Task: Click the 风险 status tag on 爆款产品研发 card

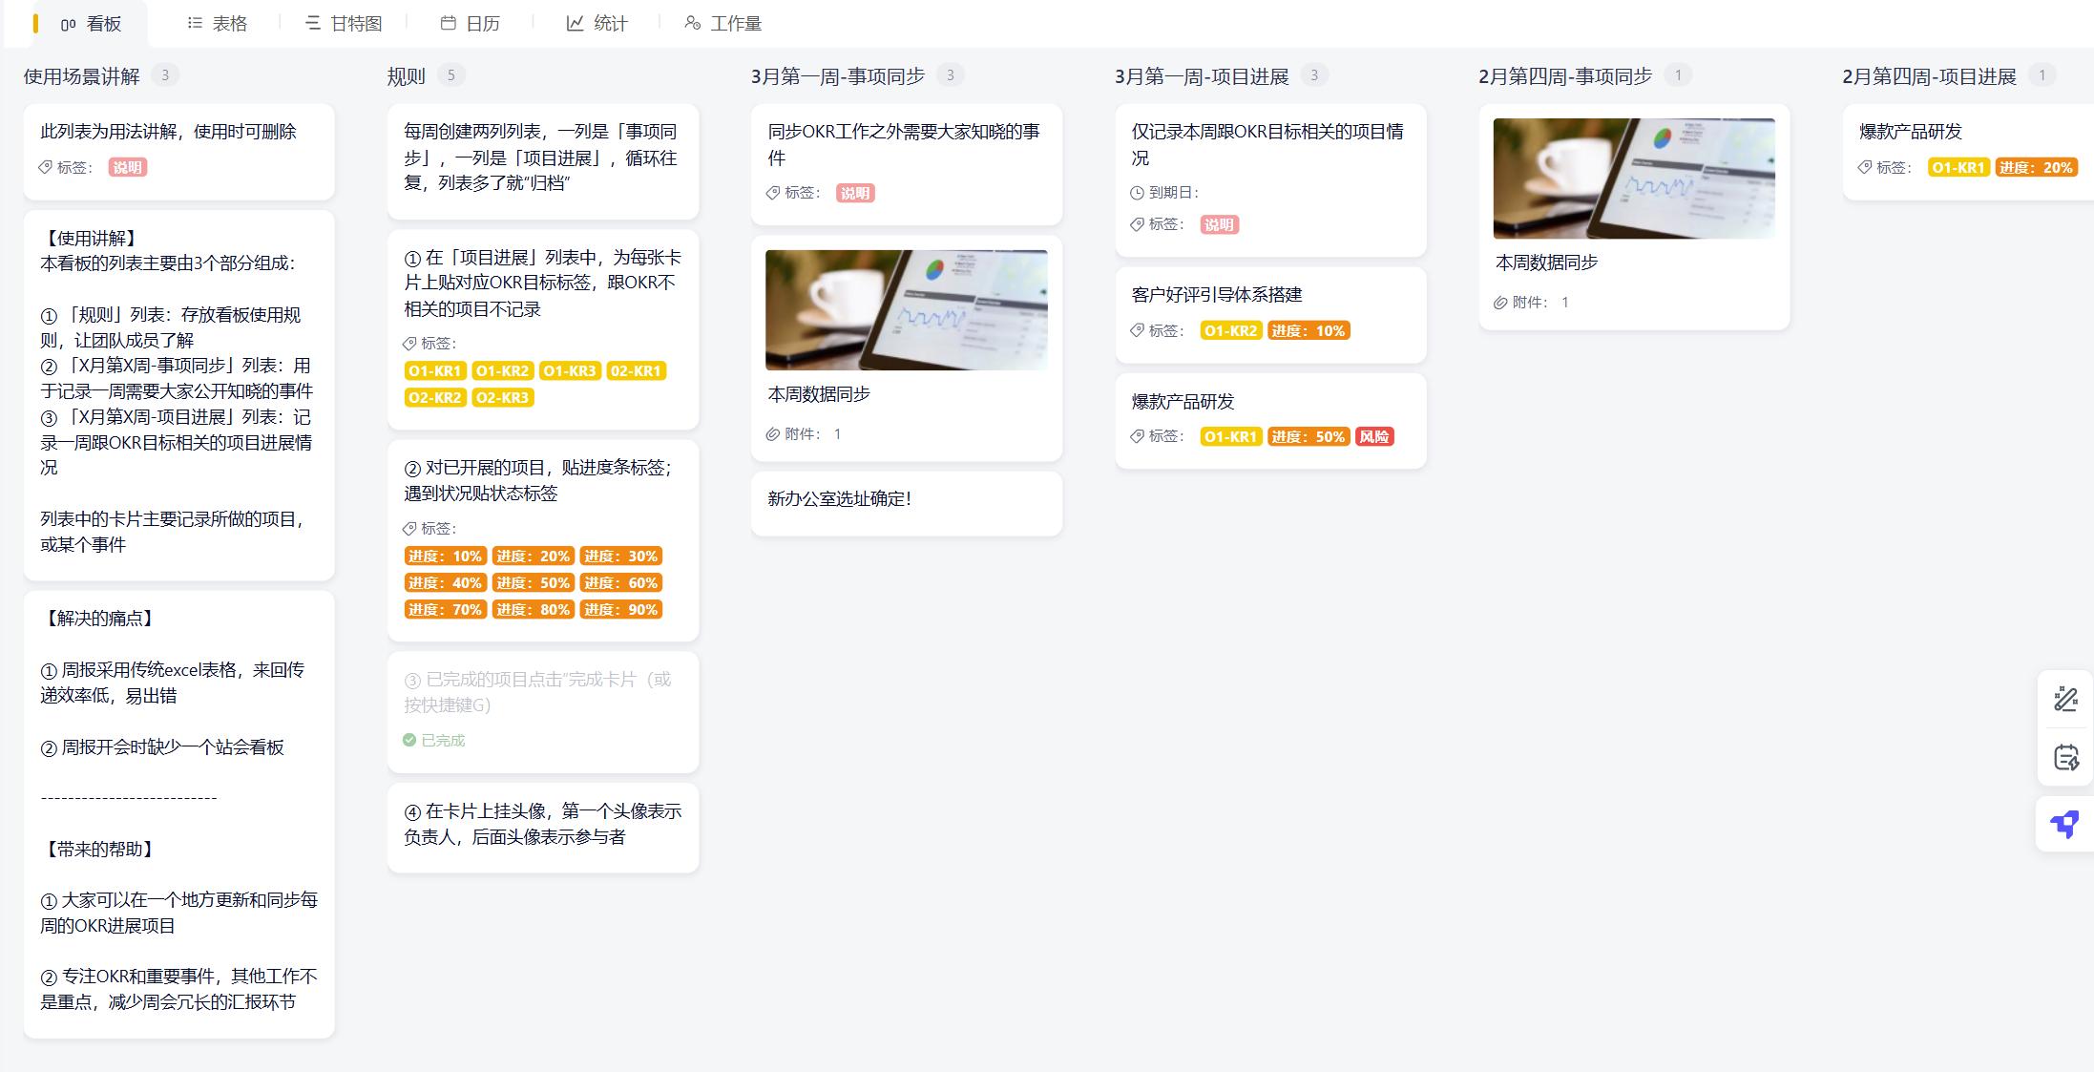Action: click(1373, 436)
